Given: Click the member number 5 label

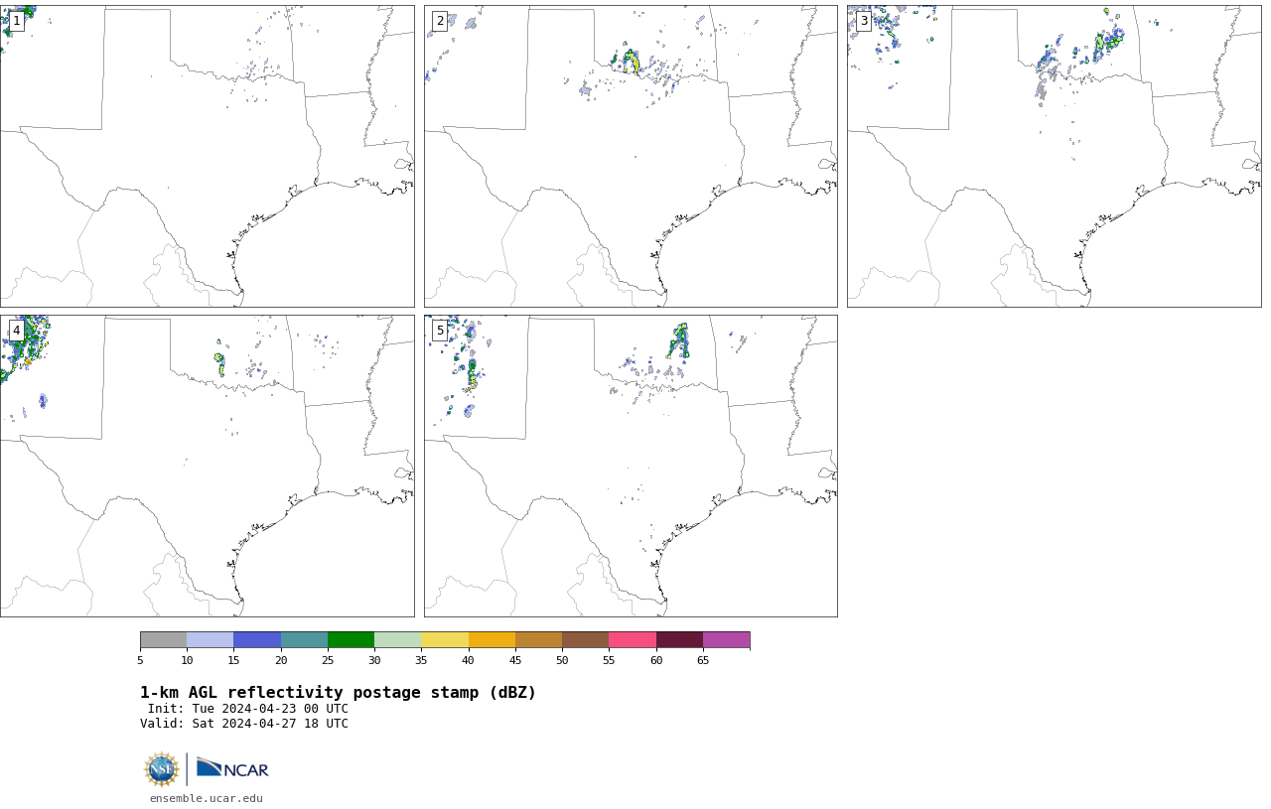Looking at the screenshot, I should click(x=440, y=331).
